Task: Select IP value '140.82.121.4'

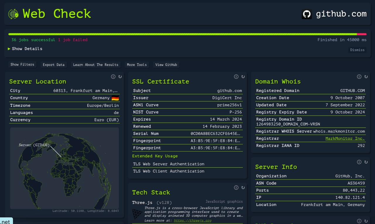Action: 350,198
